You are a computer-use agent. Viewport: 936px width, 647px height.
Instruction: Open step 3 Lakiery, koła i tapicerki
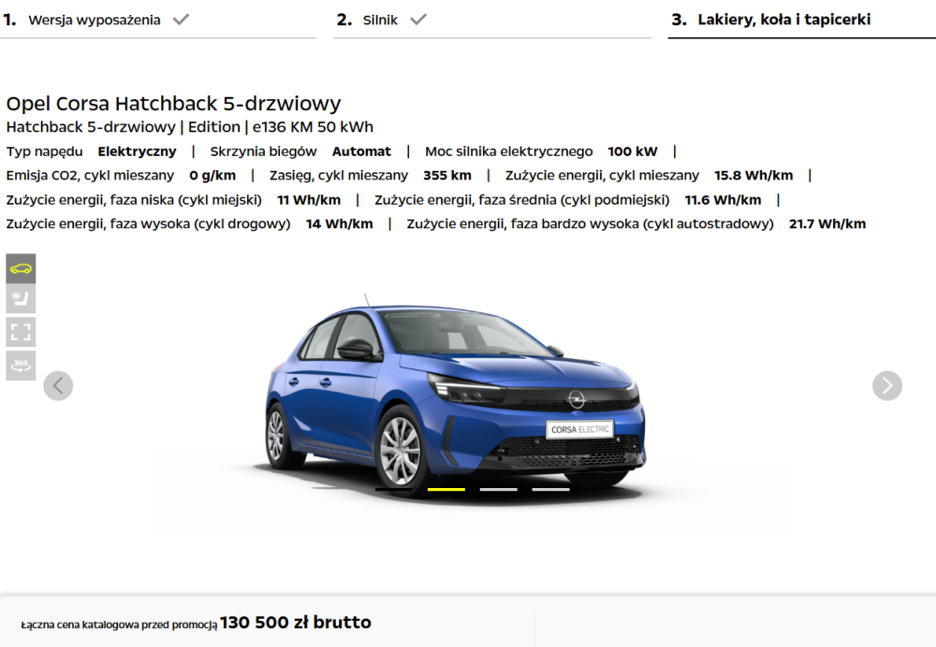[770, 20]
